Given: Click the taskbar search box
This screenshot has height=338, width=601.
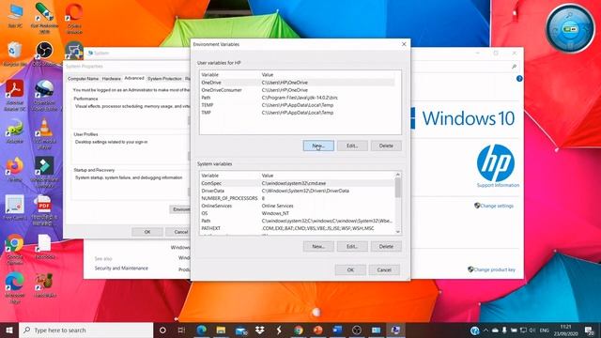Looking at the screenshot, I should [85, 330].
